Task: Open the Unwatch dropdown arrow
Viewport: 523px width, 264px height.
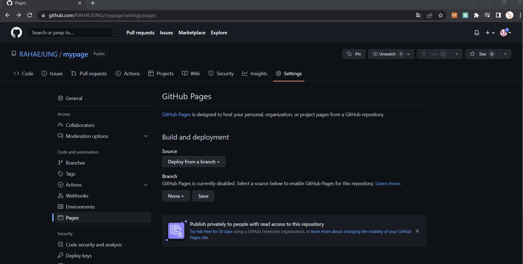Action: point(408,54)
